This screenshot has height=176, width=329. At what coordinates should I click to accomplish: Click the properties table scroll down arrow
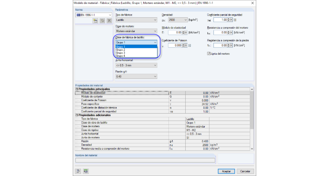[252, 149]
